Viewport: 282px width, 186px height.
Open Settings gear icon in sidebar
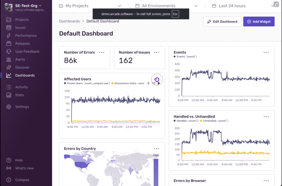(x=9, y=107)
